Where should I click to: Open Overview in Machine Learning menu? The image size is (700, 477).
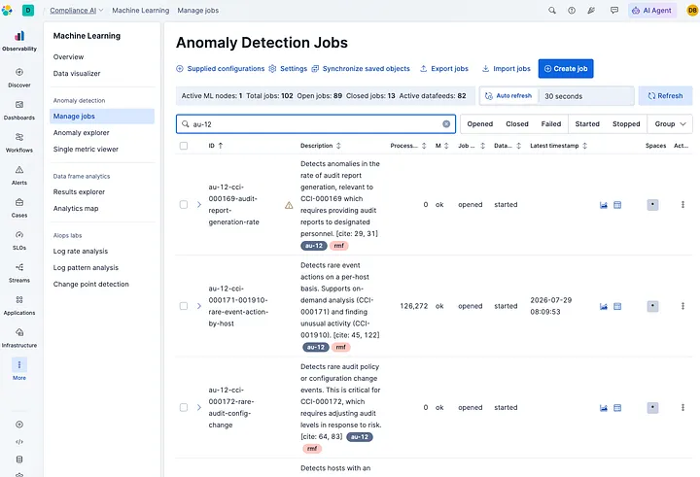pyautogui.click(x=68, y=57)
